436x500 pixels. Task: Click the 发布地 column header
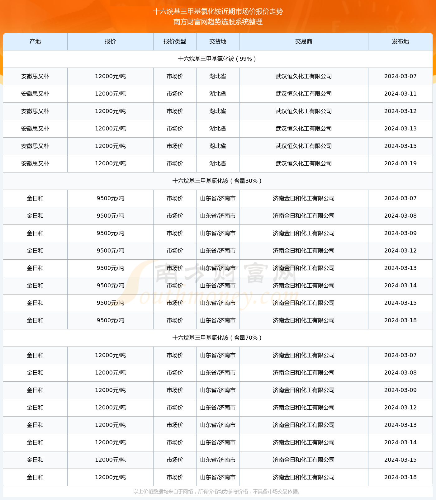(400, 41)
